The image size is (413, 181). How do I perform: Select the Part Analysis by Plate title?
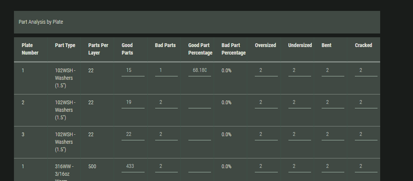click(x=41, y=22)
